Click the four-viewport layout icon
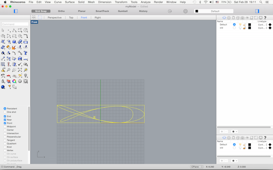The width and height of the screenshot is (273, 170). pyautogui.click(x=34, y=18)
